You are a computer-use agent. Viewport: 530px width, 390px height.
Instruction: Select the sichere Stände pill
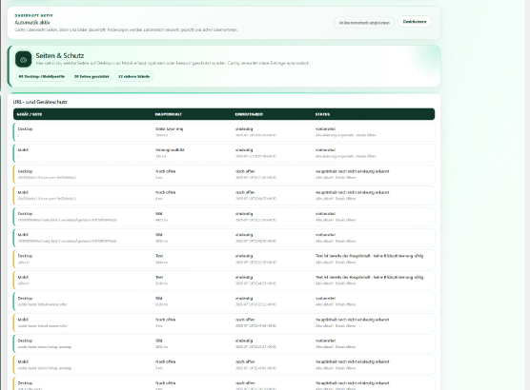coord(133,77)
